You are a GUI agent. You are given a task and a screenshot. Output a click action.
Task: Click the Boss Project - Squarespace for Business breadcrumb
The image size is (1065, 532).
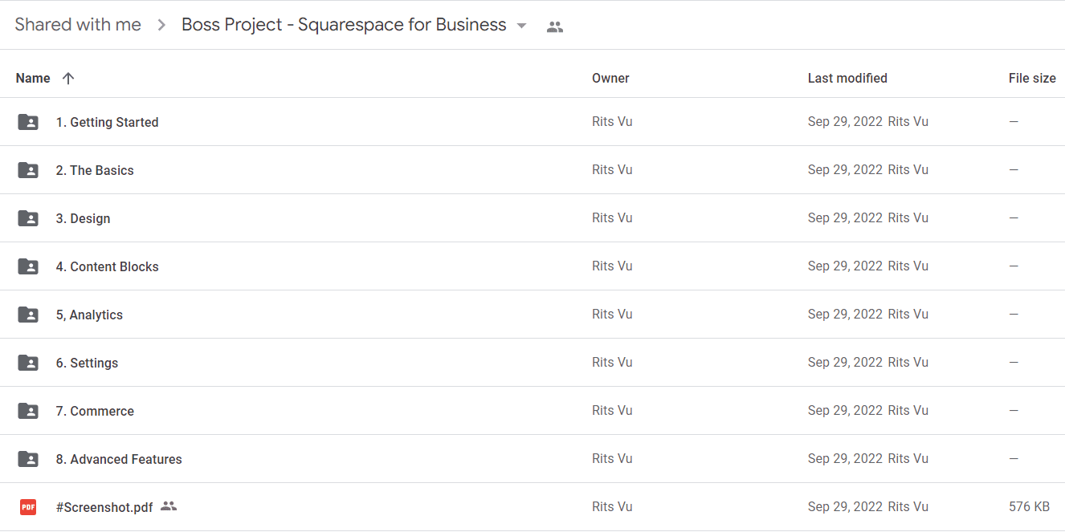(344, 25)
